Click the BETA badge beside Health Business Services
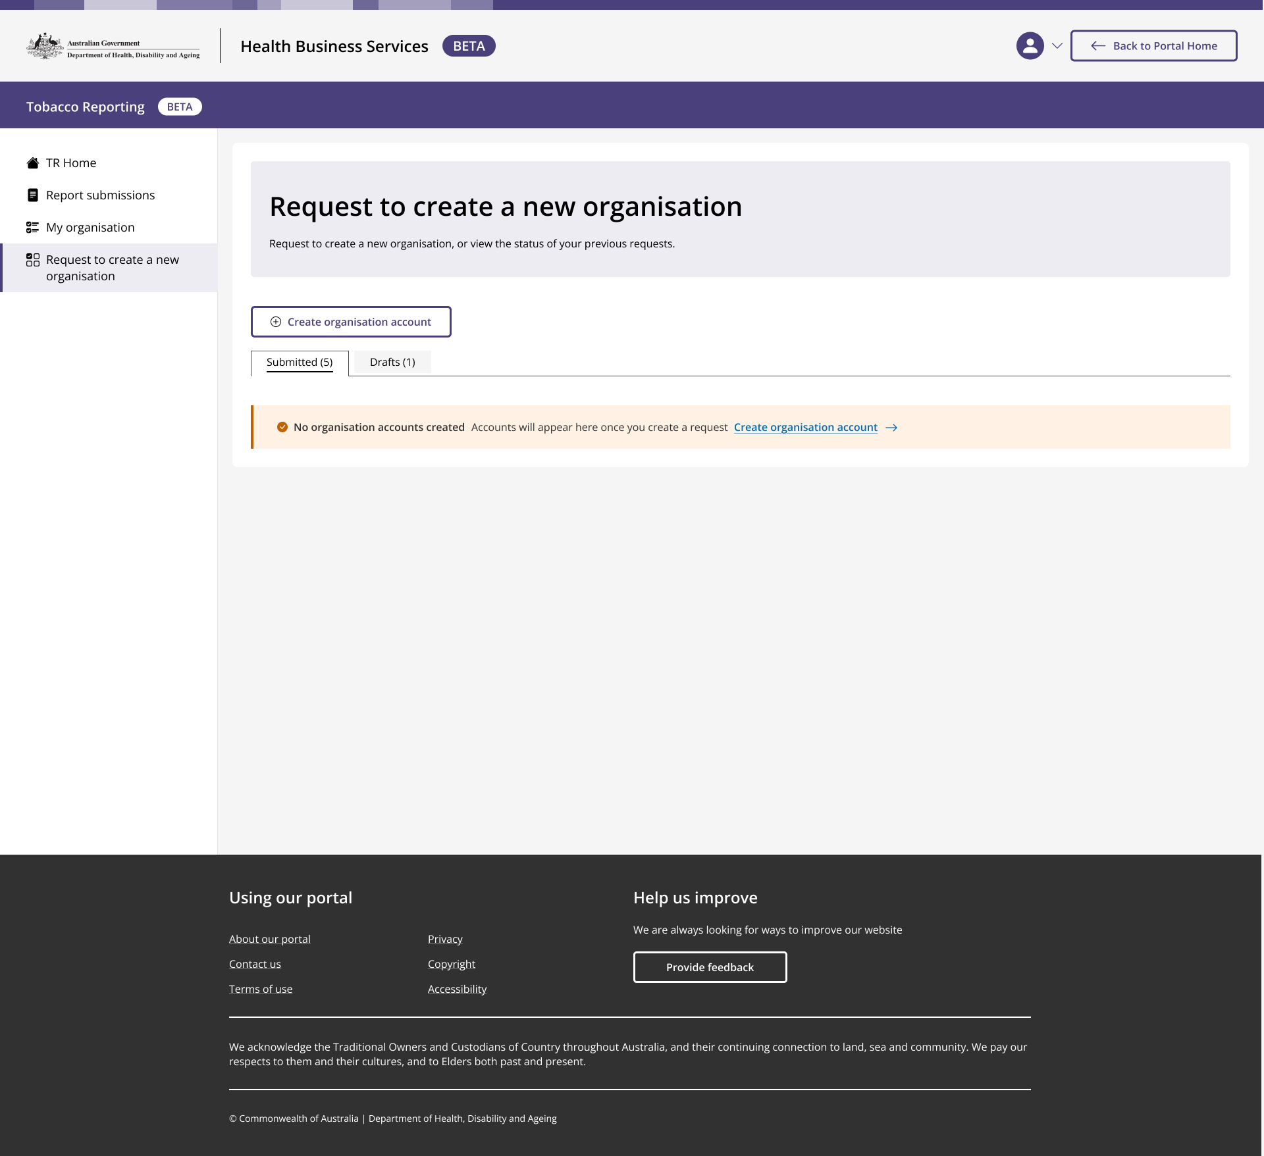Image resolution: width=1264 pixels, height=1156 pixels. [x=469, y=46]
